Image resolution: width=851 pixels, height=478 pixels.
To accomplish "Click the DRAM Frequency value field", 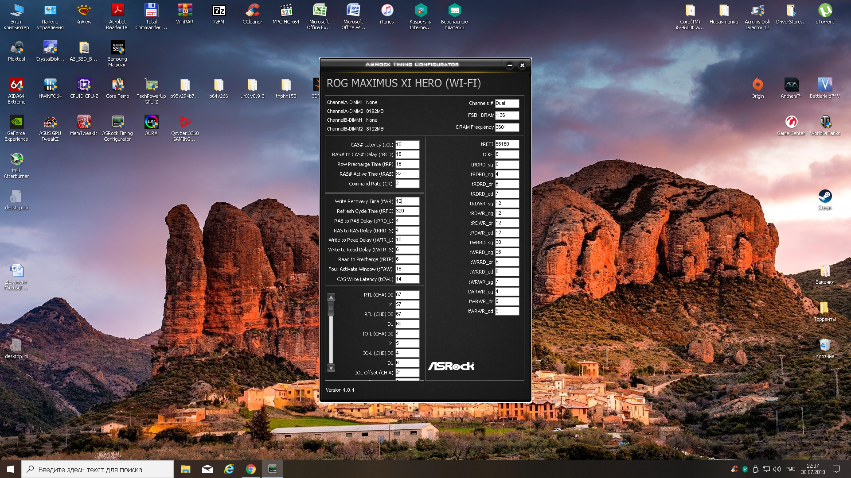I will coord(507,127).
